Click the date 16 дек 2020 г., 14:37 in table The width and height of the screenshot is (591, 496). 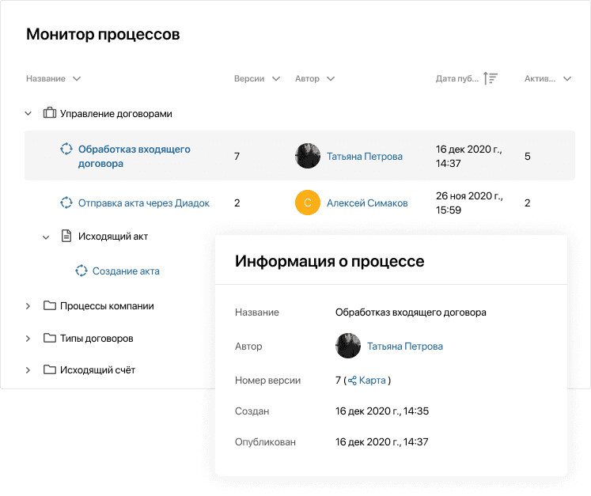[x=469, y=156]
